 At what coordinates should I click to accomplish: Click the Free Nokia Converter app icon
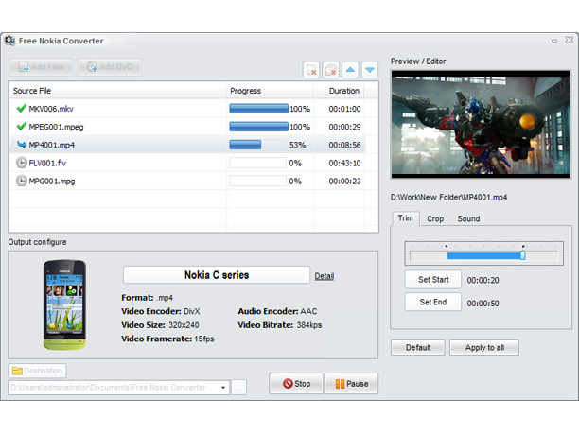click(x=10, y=41)
